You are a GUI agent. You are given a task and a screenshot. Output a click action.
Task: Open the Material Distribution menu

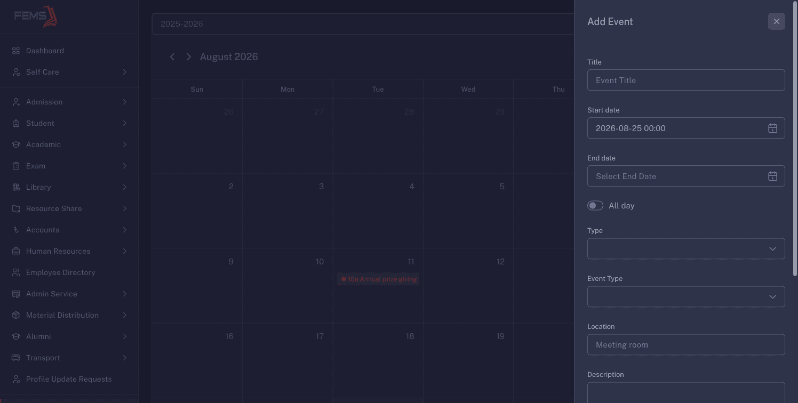(x=69, y=315)
